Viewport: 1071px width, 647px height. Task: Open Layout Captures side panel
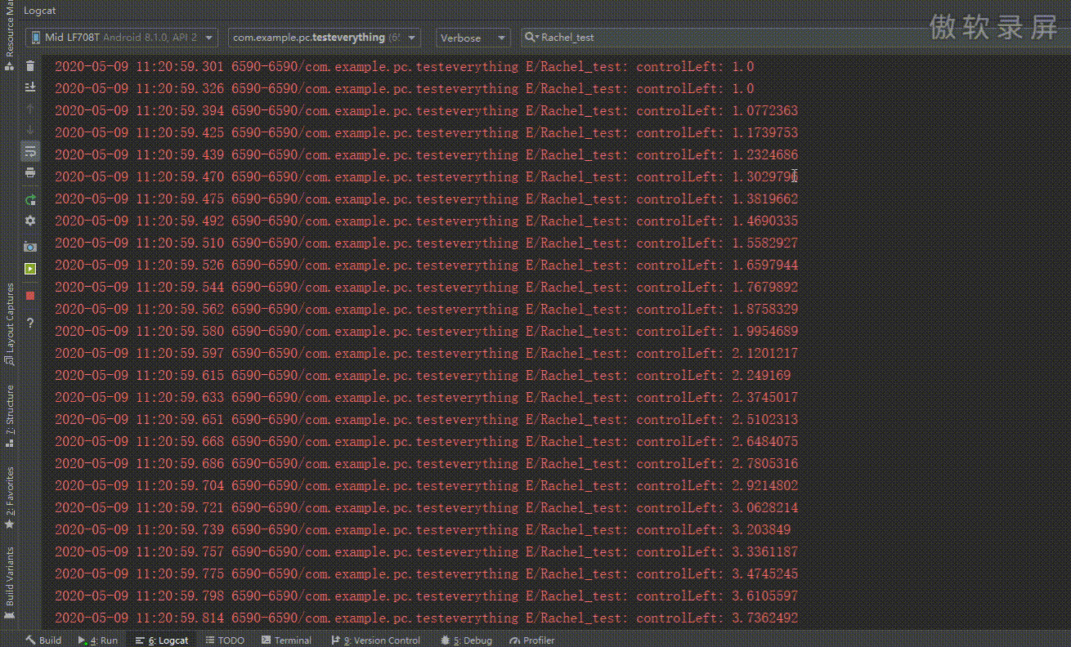pos(9,323)
